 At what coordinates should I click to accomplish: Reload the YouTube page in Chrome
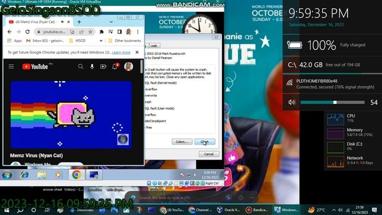click(27, 32)
